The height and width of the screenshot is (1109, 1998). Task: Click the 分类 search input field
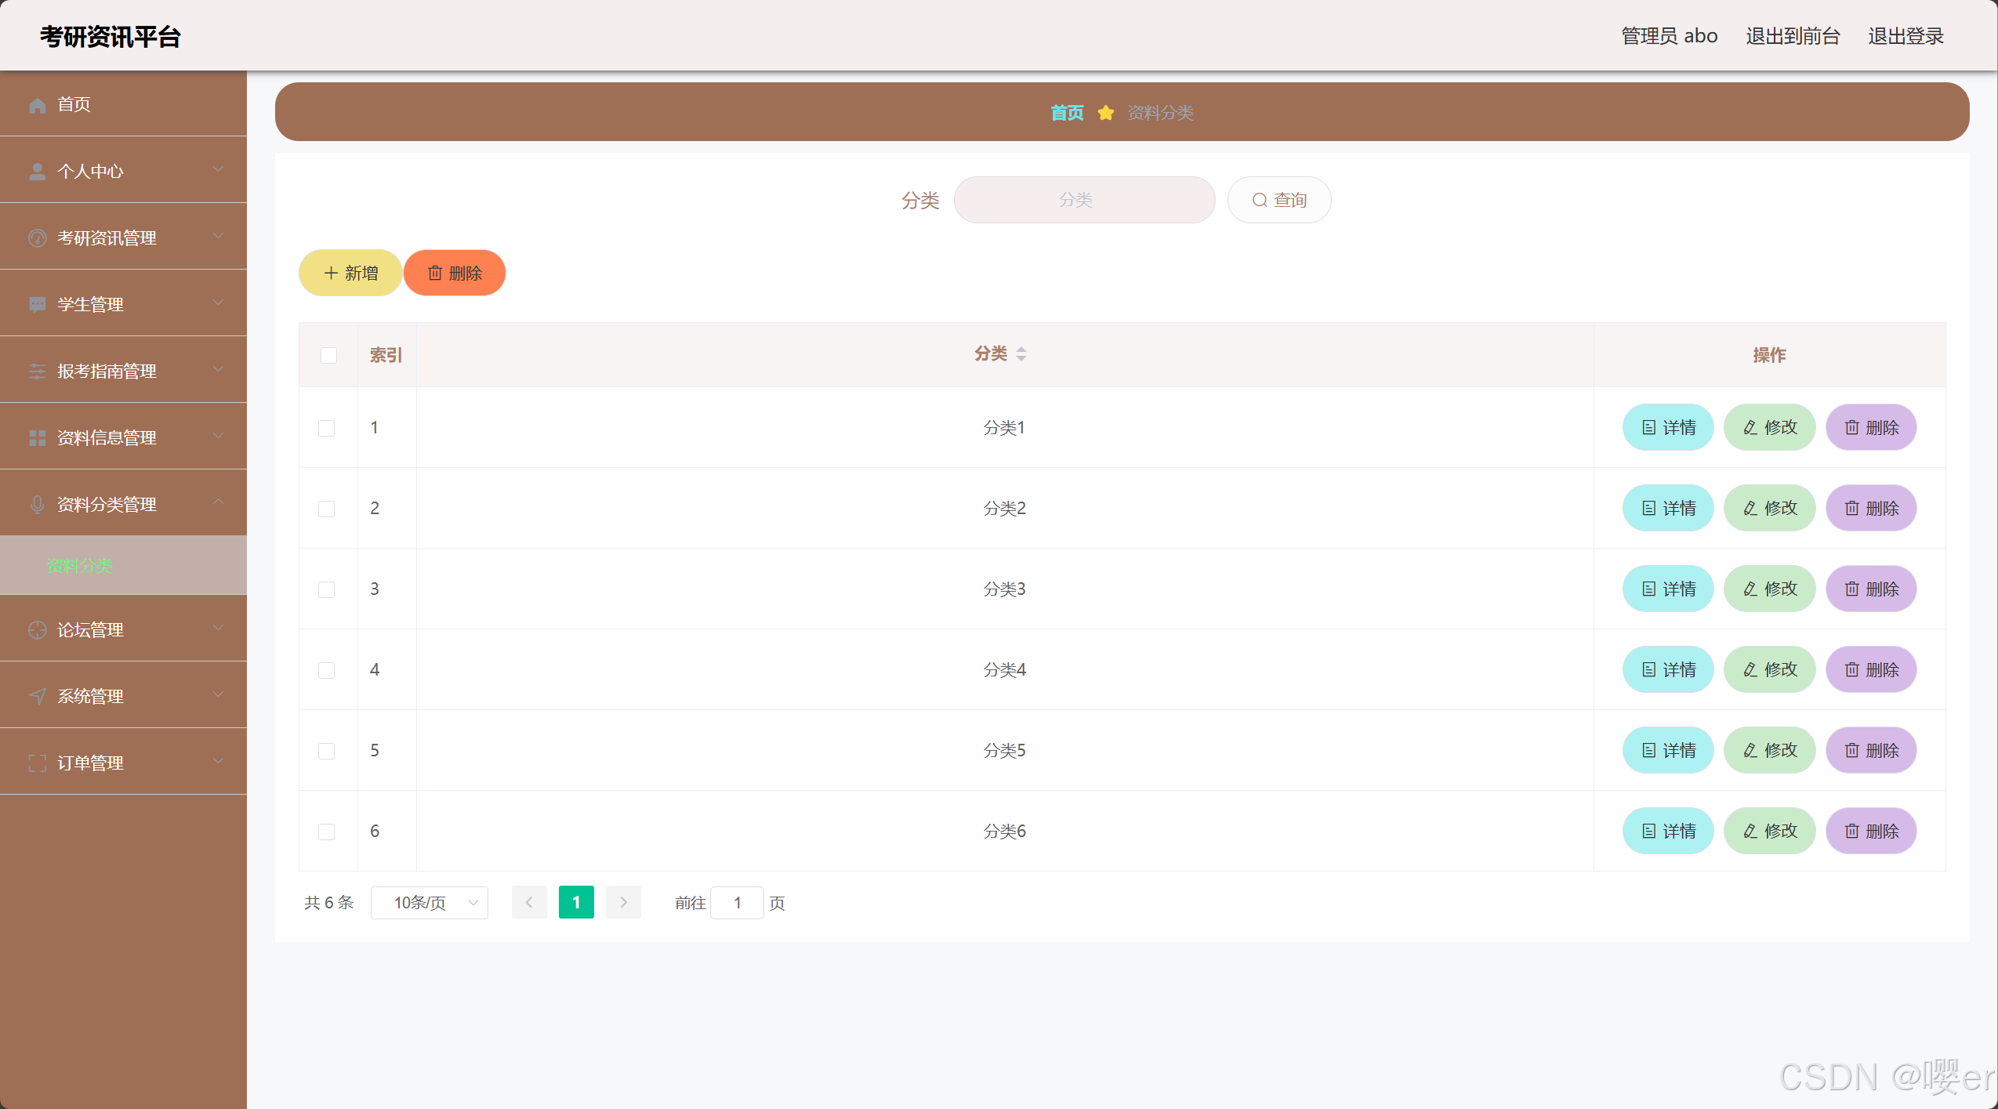pyautogui.click(x=1083, y=200)
